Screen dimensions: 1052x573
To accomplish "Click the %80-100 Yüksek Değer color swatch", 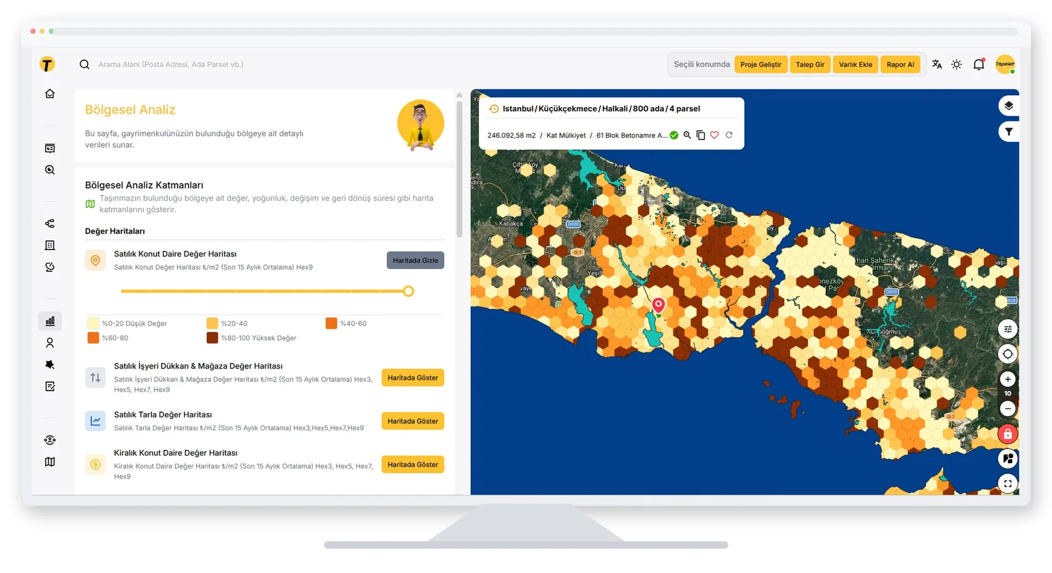I will (212, 338).
